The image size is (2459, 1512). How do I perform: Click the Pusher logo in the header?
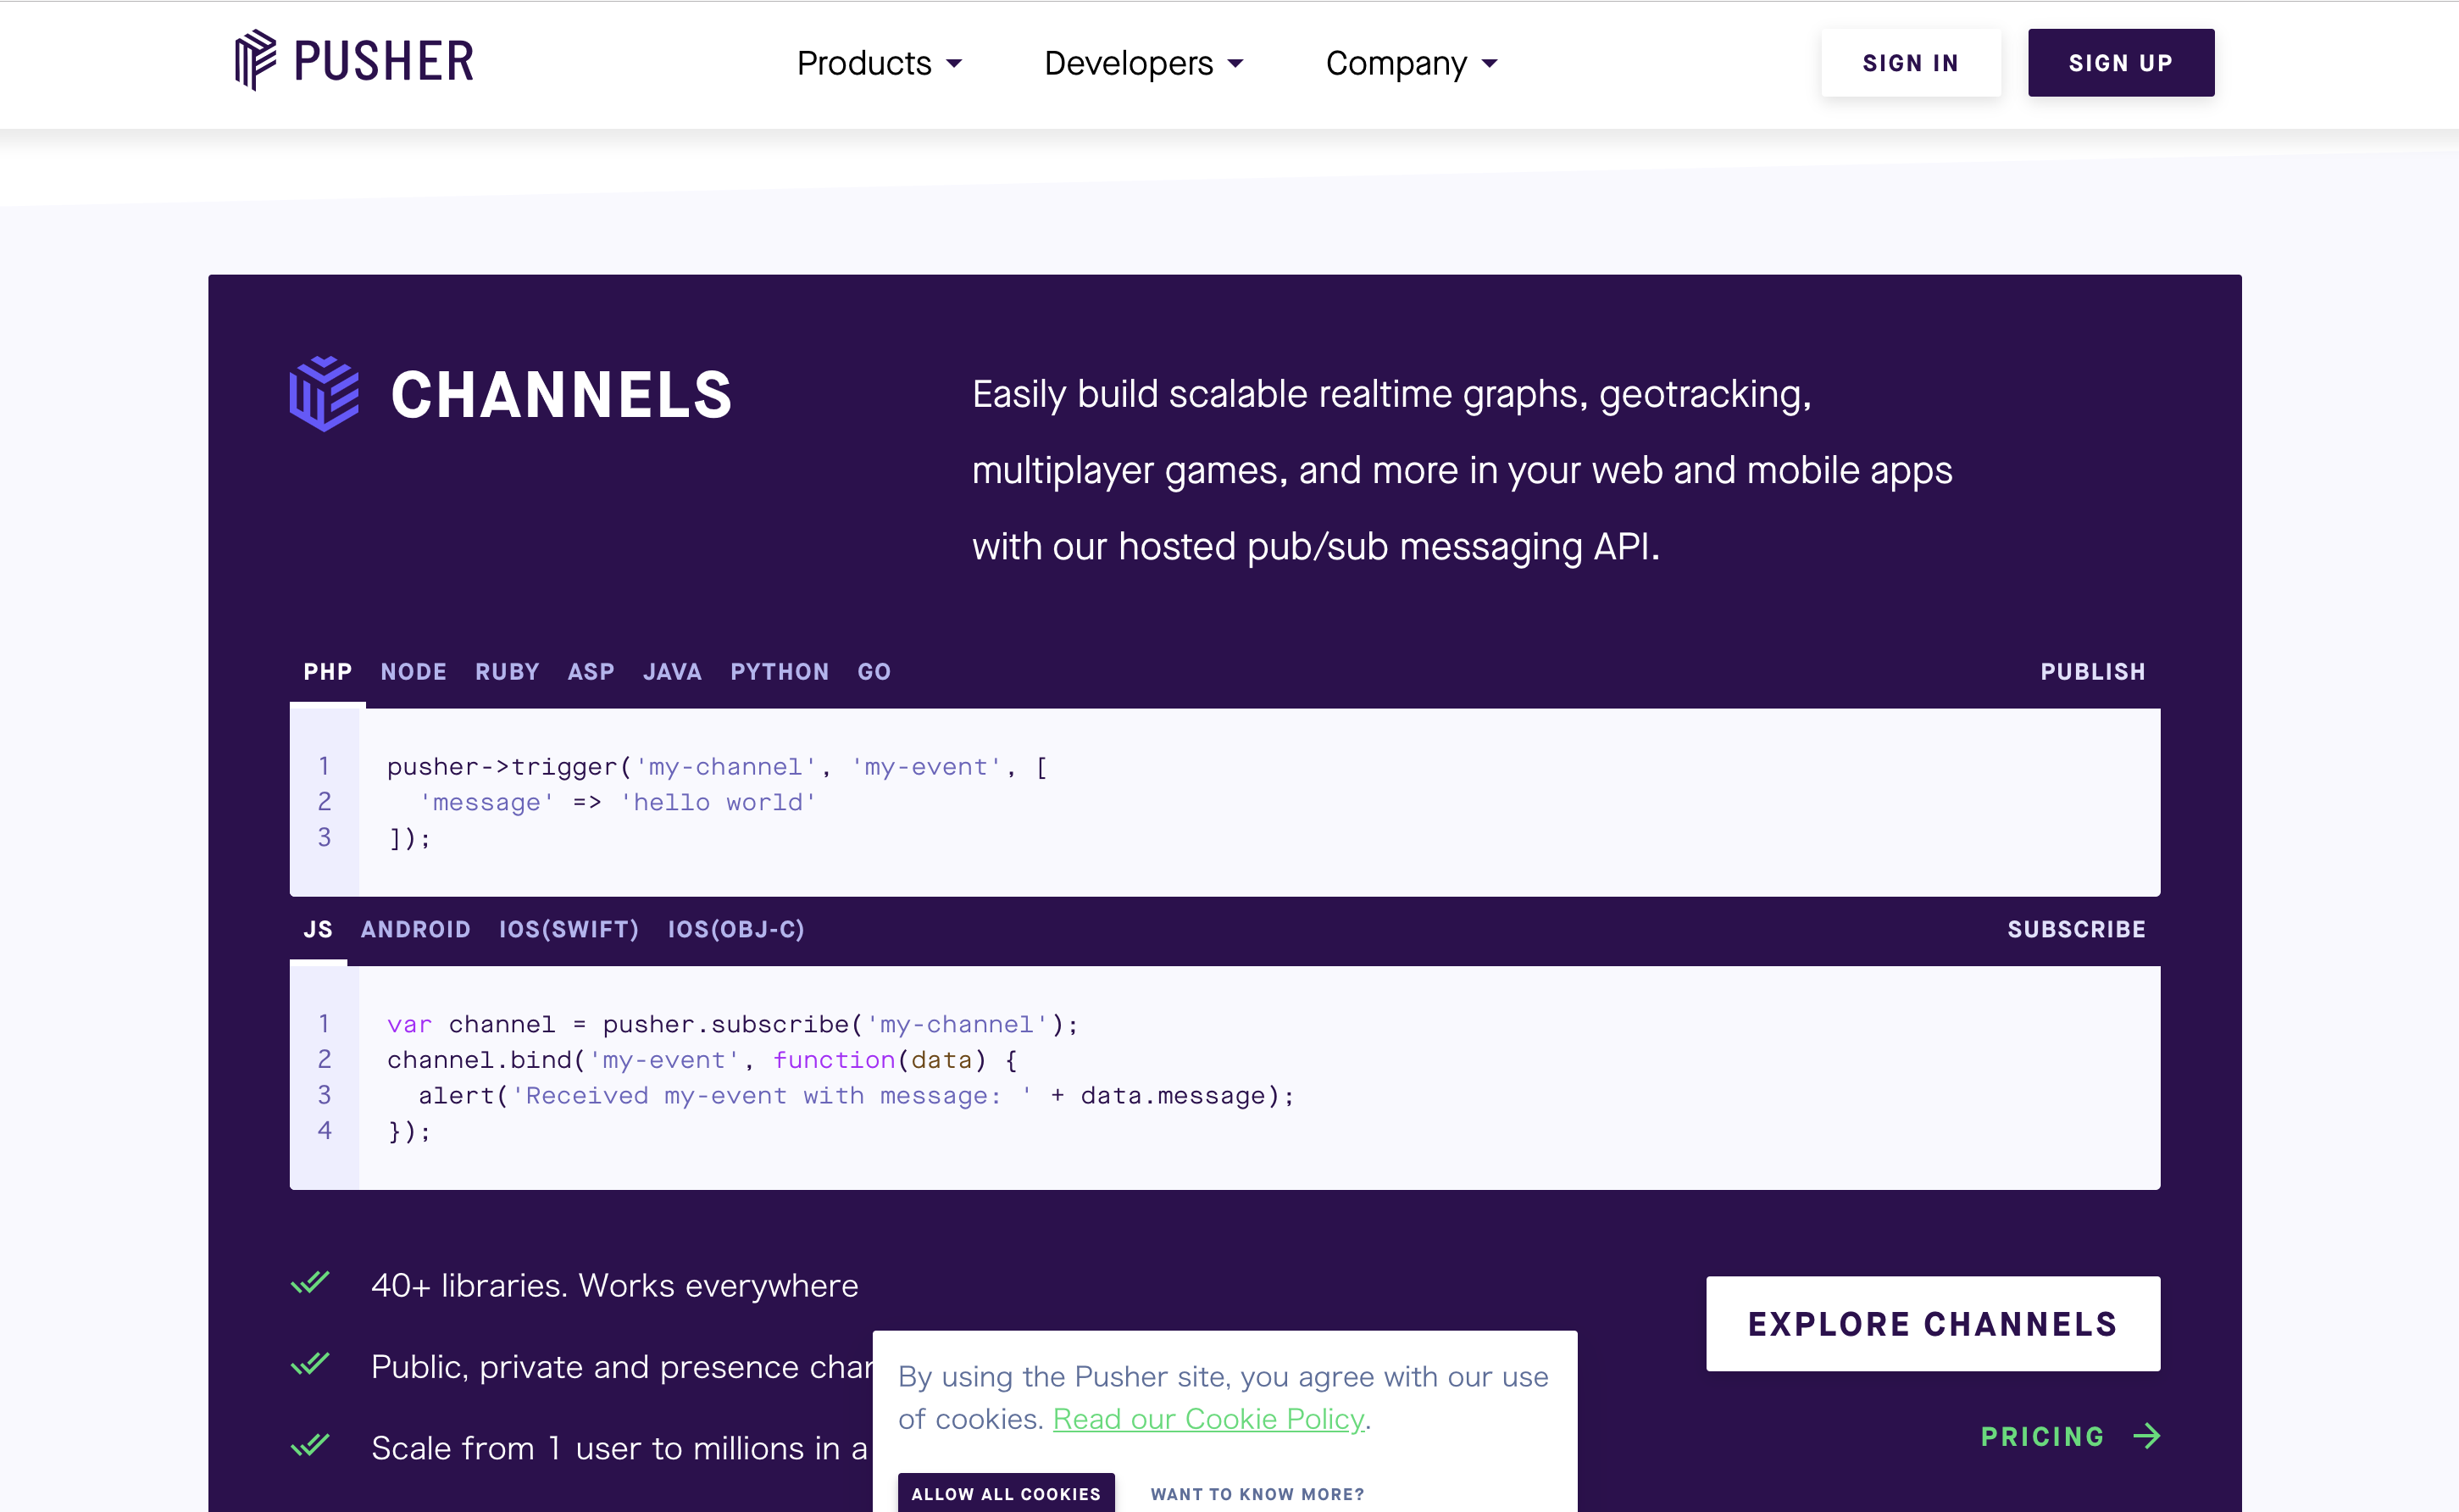point(354,61)
